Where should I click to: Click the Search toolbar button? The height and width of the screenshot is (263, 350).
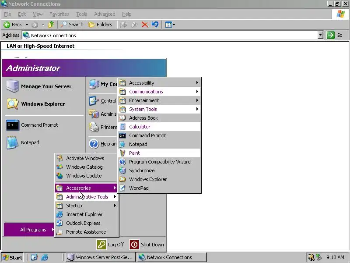[x=72, y=25]
